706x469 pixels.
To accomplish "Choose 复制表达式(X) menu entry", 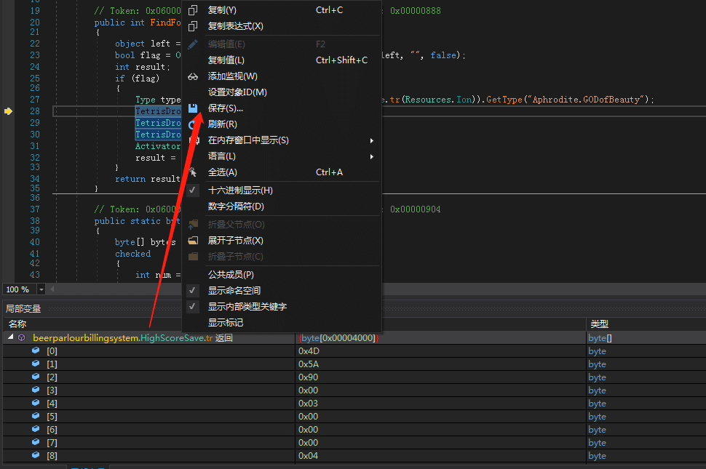I will coord(282,26).
